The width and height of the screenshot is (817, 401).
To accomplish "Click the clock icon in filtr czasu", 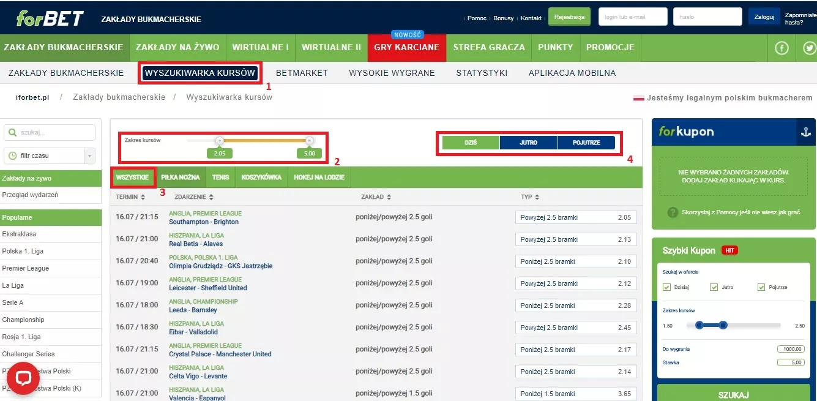I will point(12,156).
